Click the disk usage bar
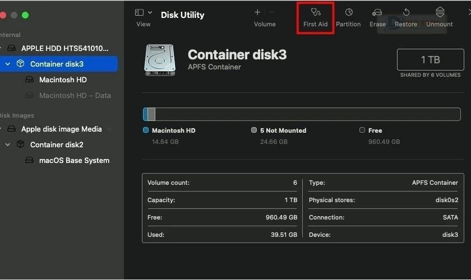 (x=302, y=114)
